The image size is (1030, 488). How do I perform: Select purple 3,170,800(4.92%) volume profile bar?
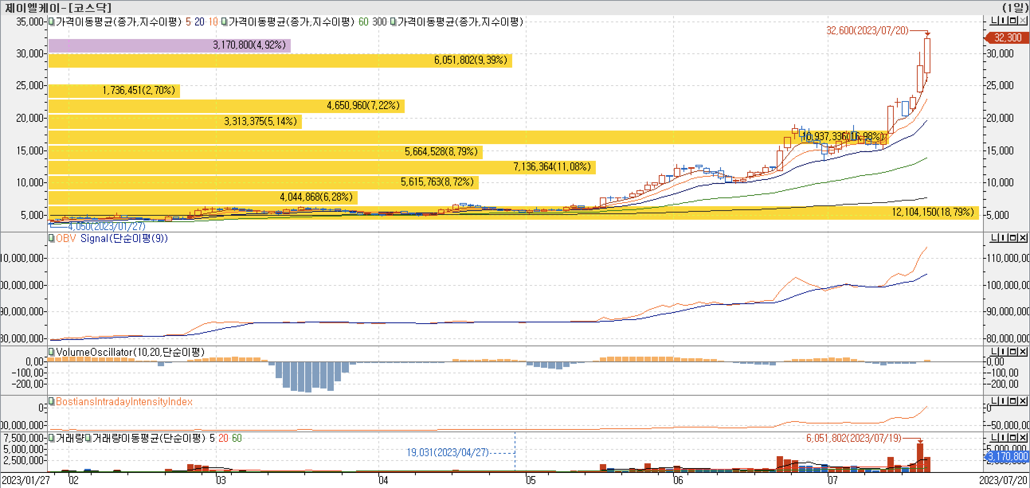pos(169,45)
